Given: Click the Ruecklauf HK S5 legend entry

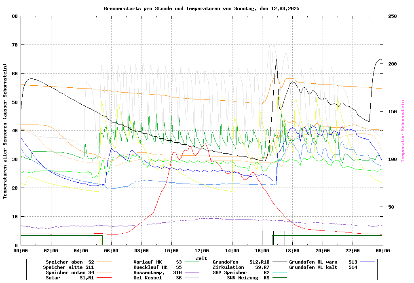Looking at the screenshot, I should [x=158, y=267].
